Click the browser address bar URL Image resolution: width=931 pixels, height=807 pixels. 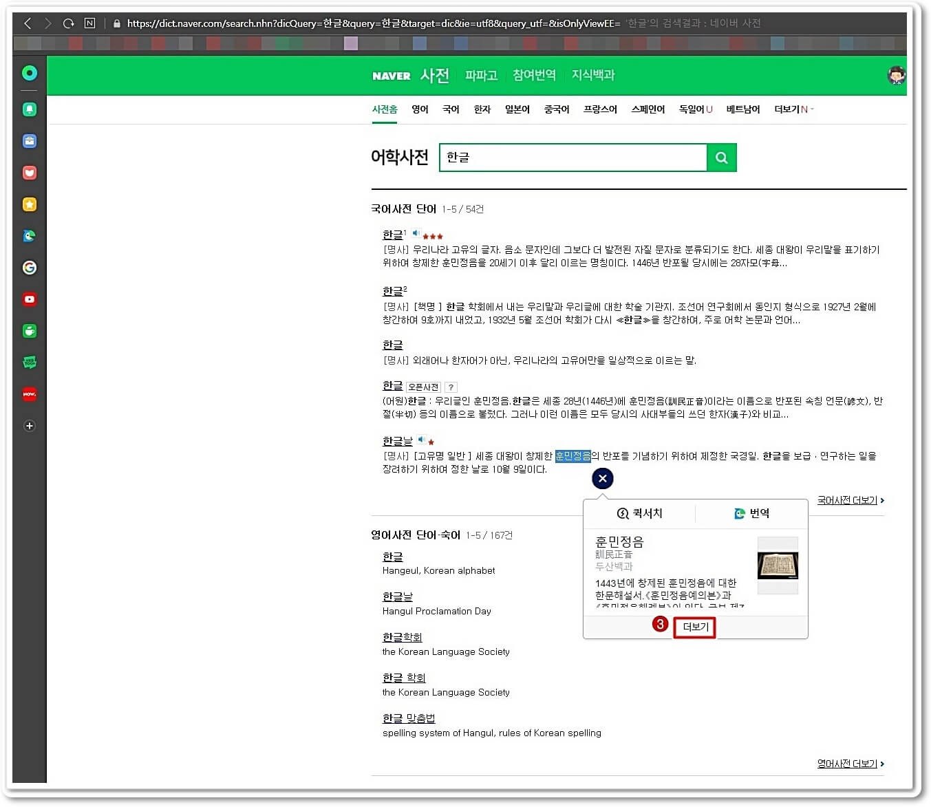pos(374,23)
